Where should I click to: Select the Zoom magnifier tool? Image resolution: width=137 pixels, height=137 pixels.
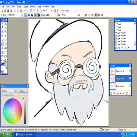click(x=5, y=32)
